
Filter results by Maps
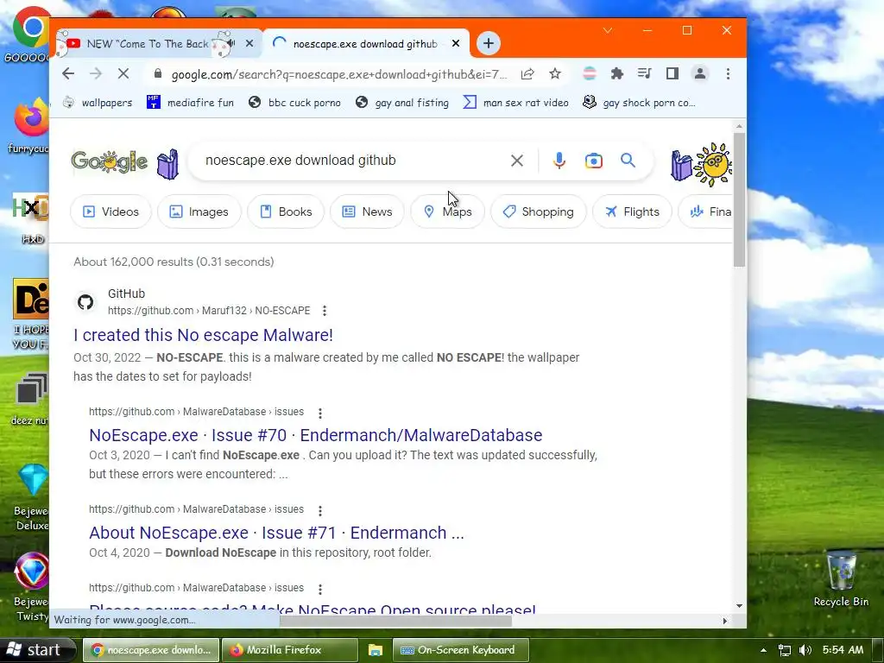click(x=448, y=212)
